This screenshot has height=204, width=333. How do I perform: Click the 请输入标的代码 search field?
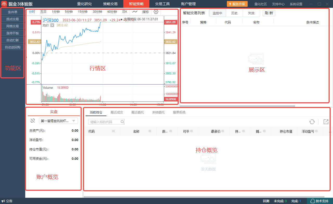tap(105, 122)
